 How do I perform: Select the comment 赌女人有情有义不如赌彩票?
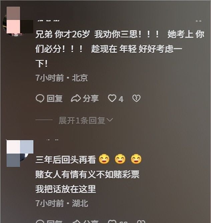(x=87, y=174)
